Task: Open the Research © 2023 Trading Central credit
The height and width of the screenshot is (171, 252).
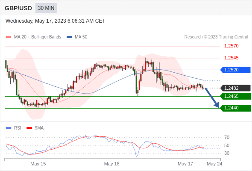Action: (x=216, y=37)
